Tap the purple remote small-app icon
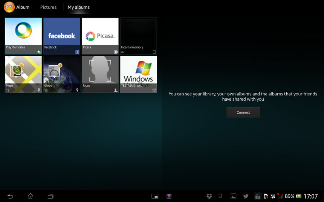The height and width of the screenshot is (202, 324). 169,196
